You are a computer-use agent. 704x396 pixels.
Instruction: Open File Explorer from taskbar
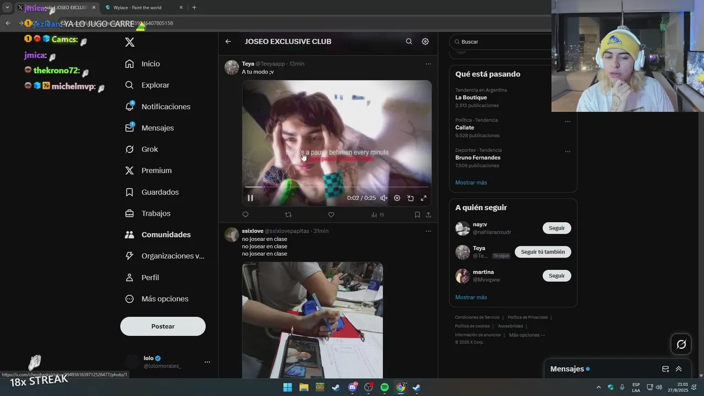click(x=304, y=387)
